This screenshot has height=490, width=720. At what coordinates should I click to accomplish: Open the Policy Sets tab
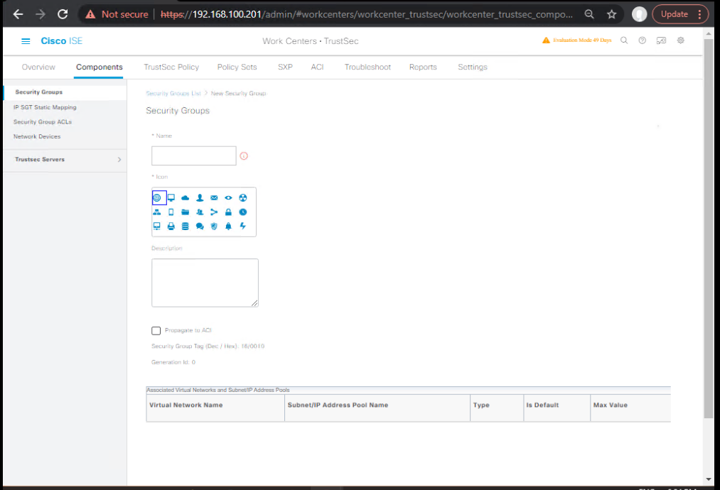click(x=237, y=67)
